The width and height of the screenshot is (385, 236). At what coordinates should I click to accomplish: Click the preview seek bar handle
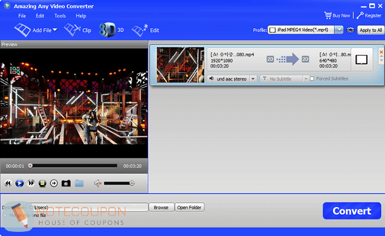click(30, 166)
